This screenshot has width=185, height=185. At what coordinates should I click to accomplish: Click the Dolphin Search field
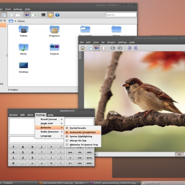(121, 15)
